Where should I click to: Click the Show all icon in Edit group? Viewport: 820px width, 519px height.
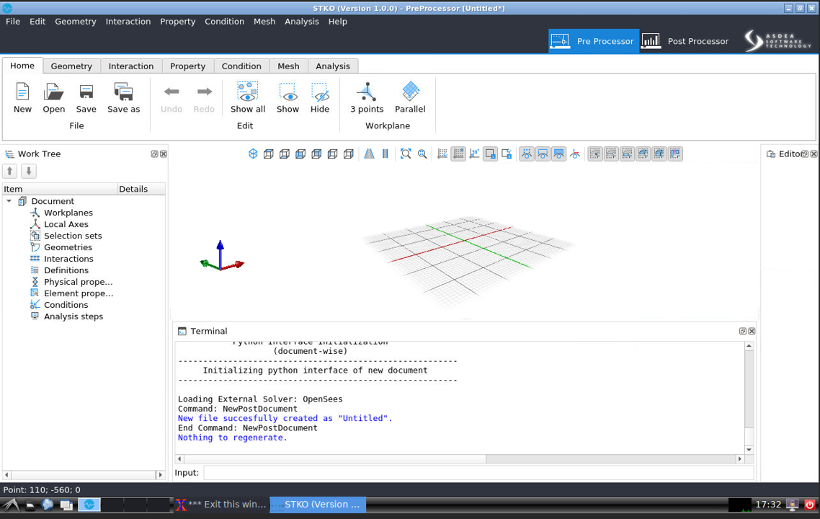point(247,97)
